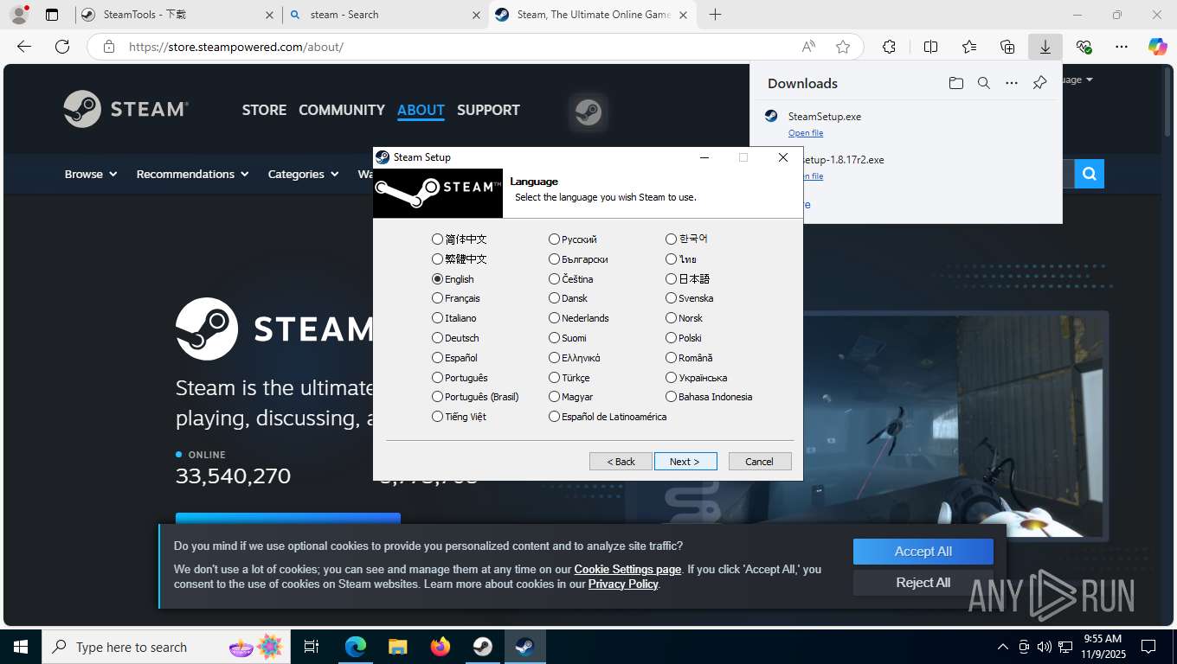The width and height of the screenshot is (1177, 664).
Task: Add page to favorites star icon
Action: point(843,47)
